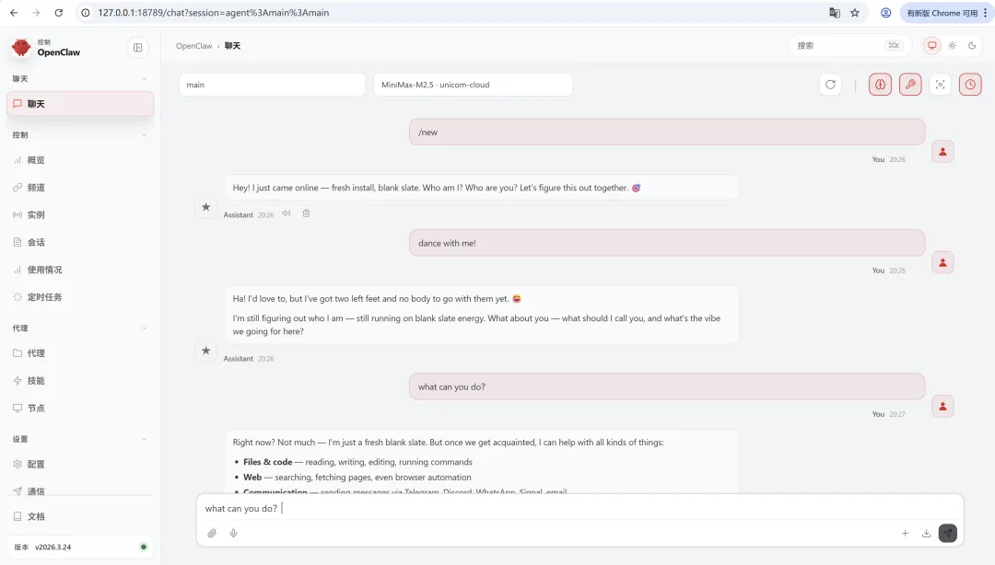The image size is (995, 565).
Task: Toggle the wrench tool-calls button
Action: (909, 85)
